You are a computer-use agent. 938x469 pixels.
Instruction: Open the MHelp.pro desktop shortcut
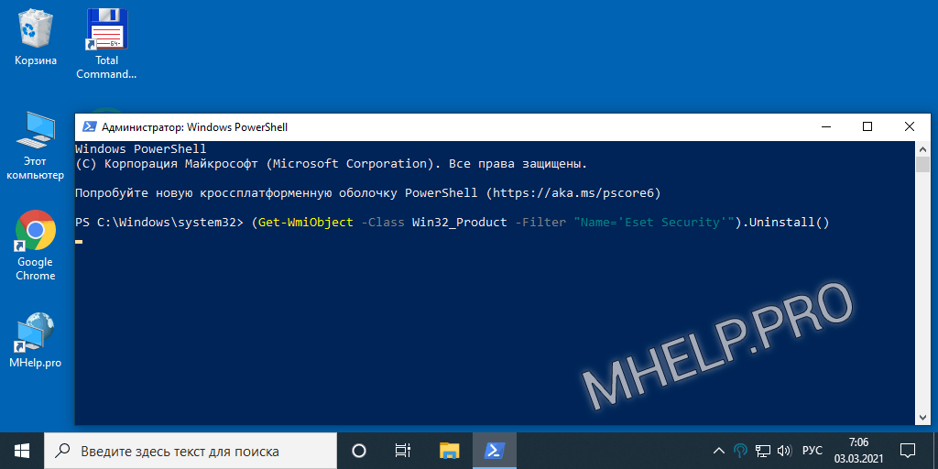36,340
